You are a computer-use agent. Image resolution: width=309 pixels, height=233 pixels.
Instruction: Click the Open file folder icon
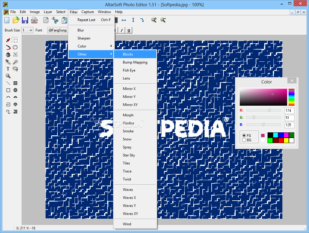16,20
